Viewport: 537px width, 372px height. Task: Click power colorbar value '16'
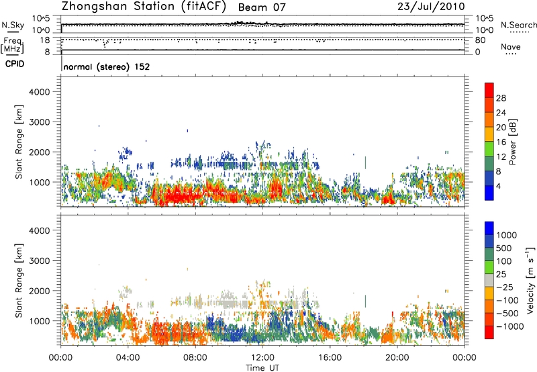pos(501,142)
